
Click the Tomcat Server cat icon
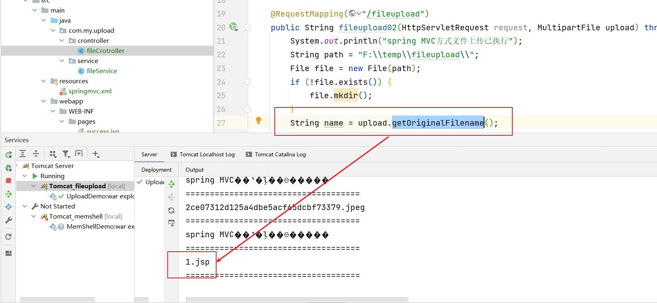26,166
